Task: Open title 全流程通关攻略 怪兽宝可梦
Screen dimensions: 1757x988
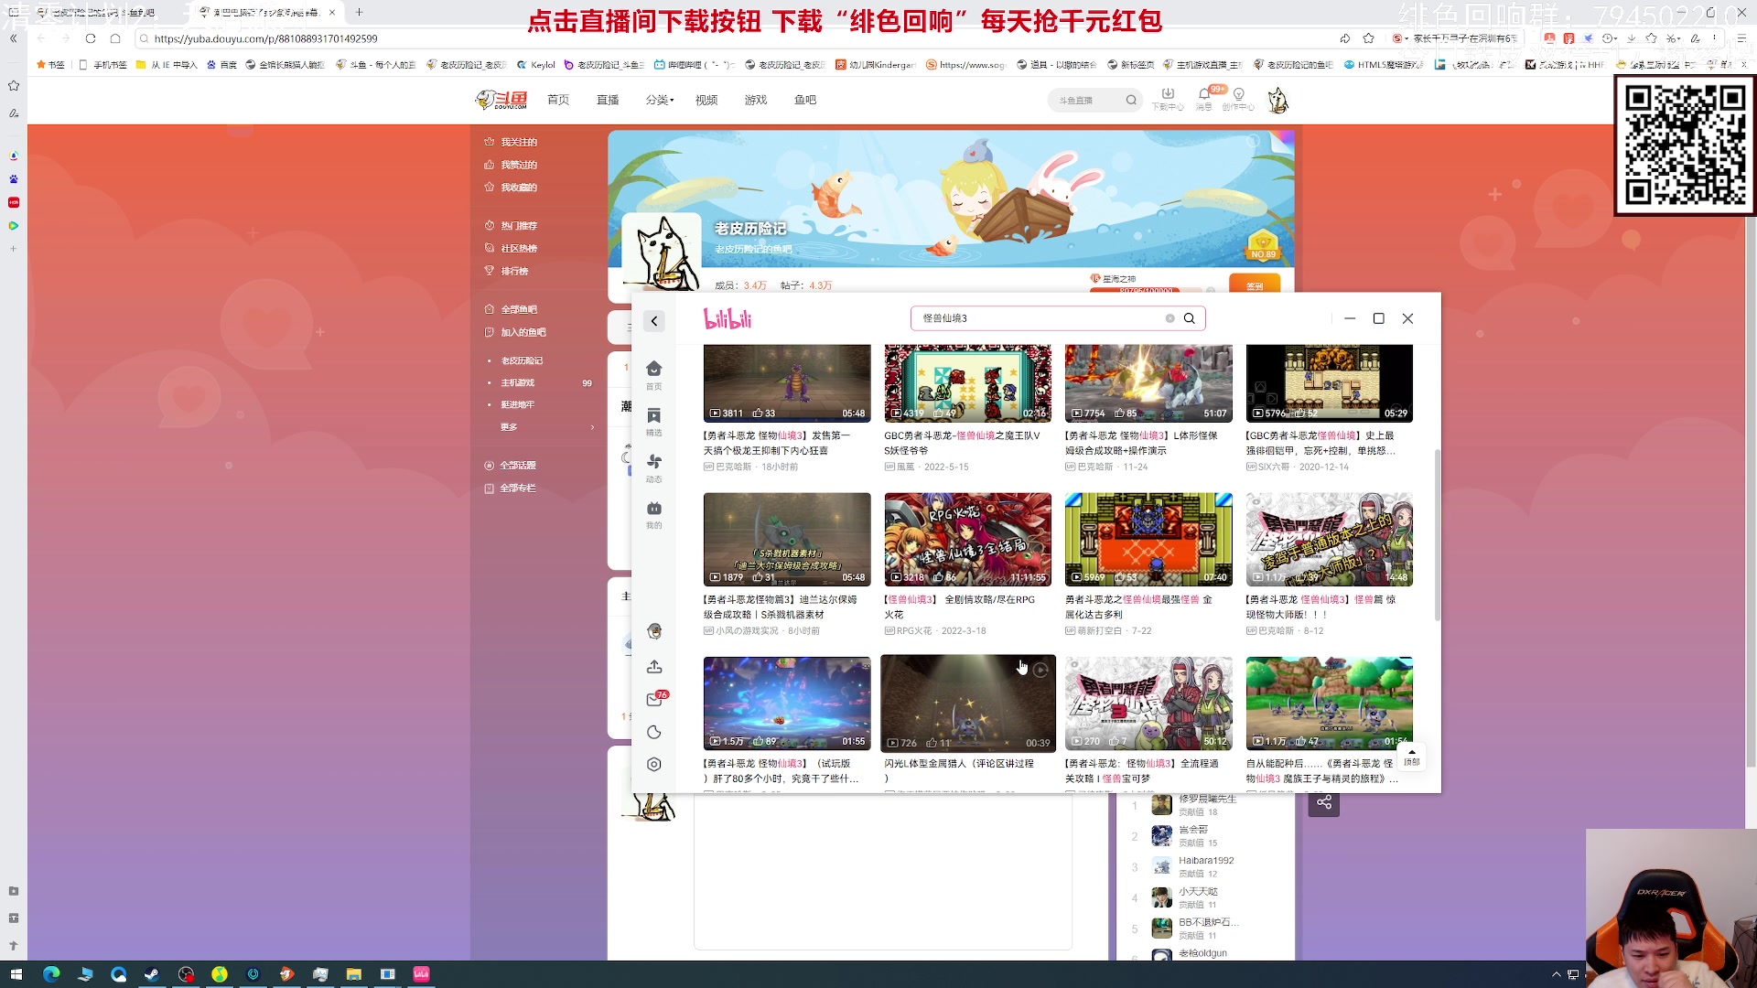Action: (x=1142, y=770)
